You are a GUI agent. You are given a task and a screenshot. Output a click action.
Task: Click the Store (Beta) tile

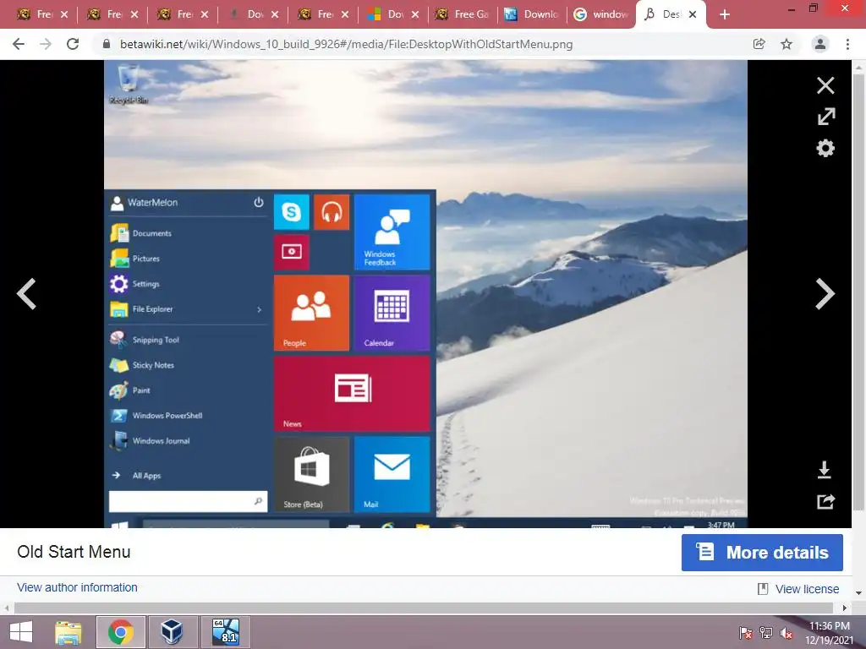pyautogui.click(x=311, y=474)
